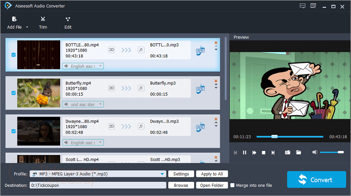Click Apply to All button
The width and height of the screenshot is (351, 196).
point(212,174)
